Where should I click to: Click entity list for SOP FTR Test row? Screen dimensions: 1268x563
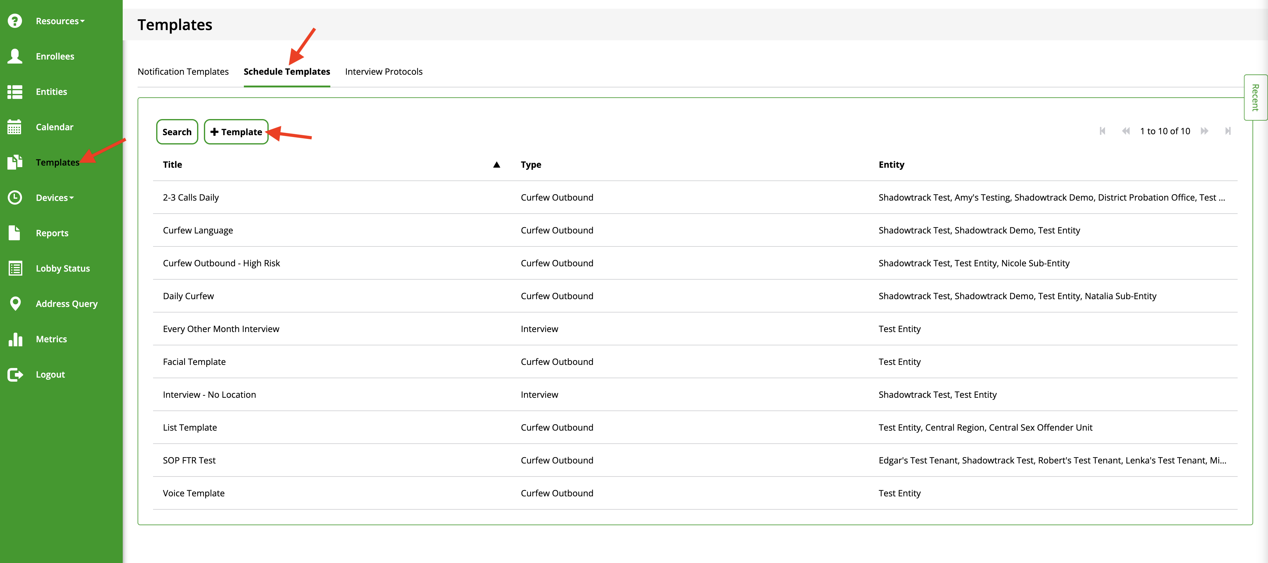(1052, 460)
